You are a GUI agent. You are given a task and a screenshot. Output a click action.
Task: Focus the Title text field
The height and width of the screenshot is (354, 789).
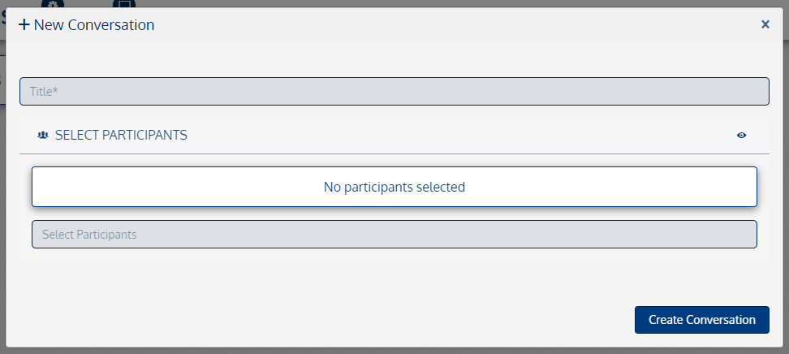click(x=394, y=92)
